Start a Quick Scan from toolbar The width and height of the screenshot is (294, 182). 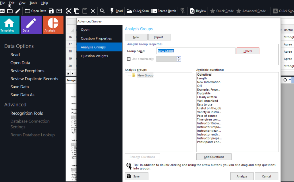138,11
